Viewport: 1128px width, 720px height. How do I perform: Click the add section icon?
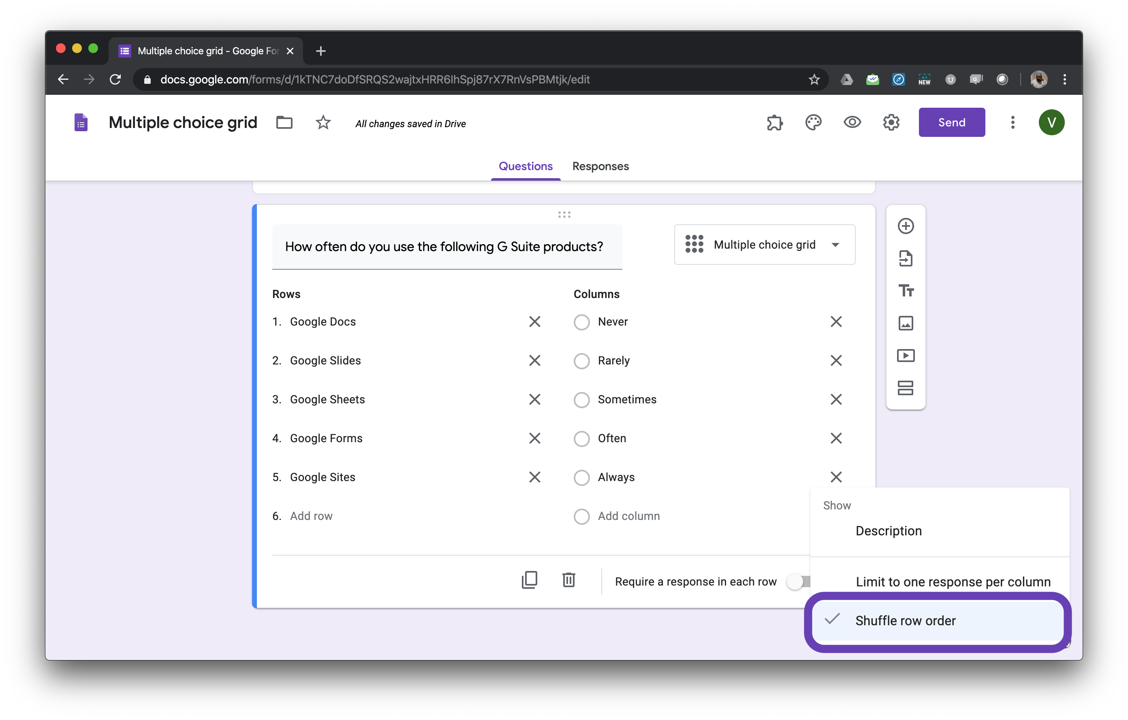coord(906,388)
